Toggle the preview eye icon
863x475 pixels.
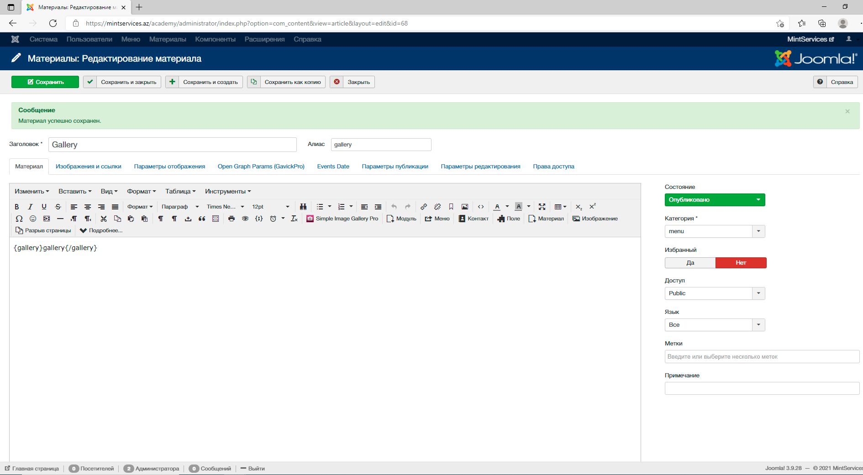pos(245,219)
